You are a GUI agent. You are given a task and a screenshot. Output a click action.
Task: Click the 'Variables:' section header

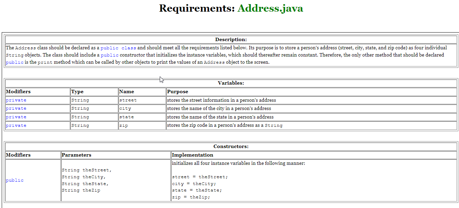pos(231,83)
